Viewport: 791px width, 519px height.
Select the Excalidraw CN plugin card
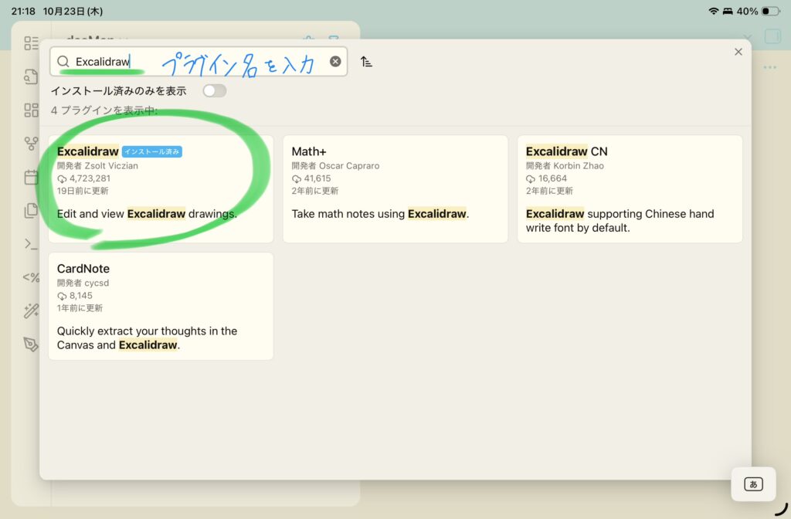630,188
